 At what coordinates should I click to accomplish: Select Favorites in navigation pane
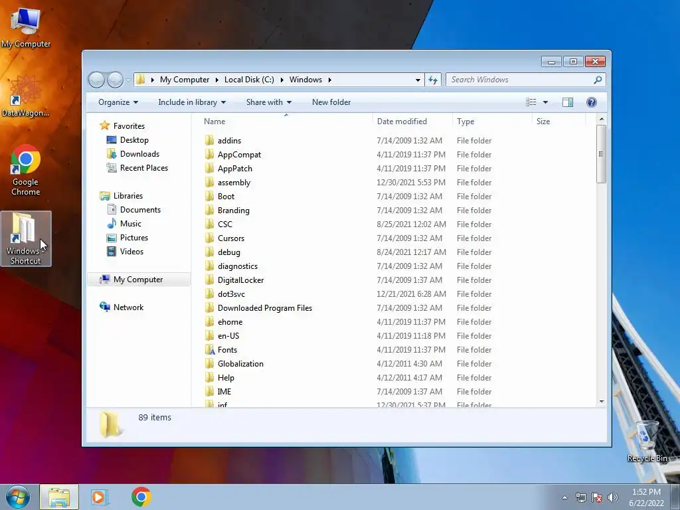(x=129, y=126)
